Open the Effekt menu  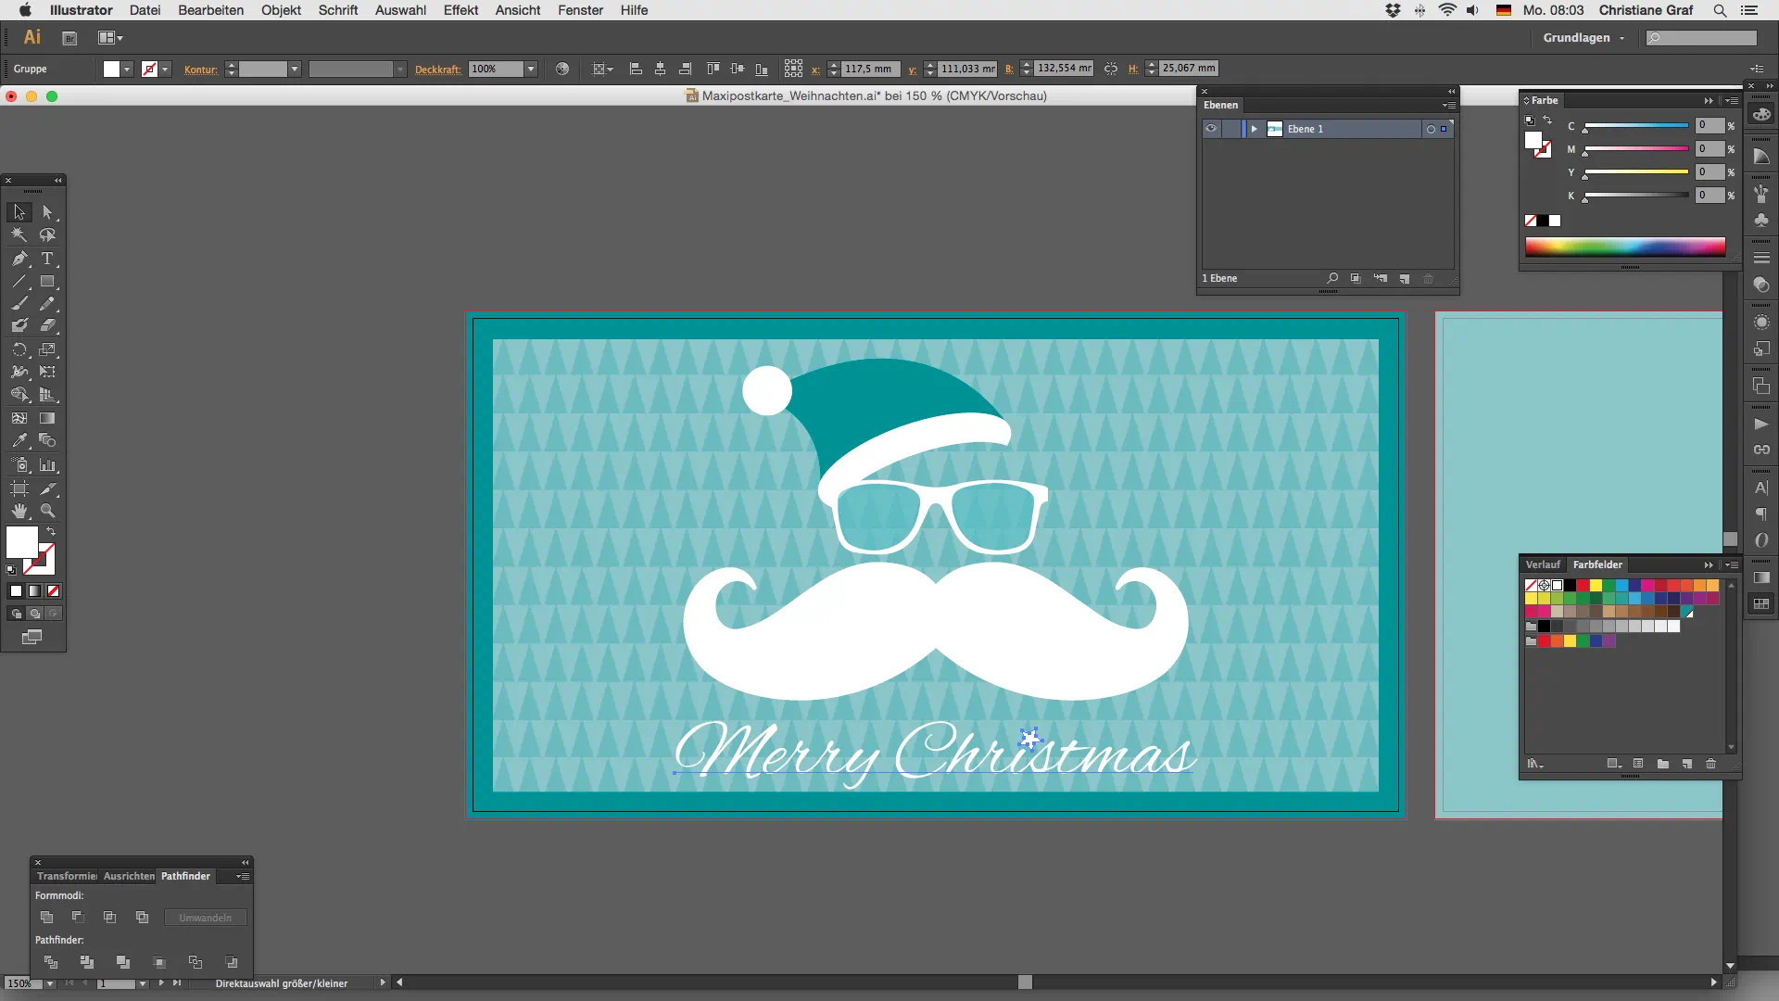pyautogui.click(x=461, y=10)
